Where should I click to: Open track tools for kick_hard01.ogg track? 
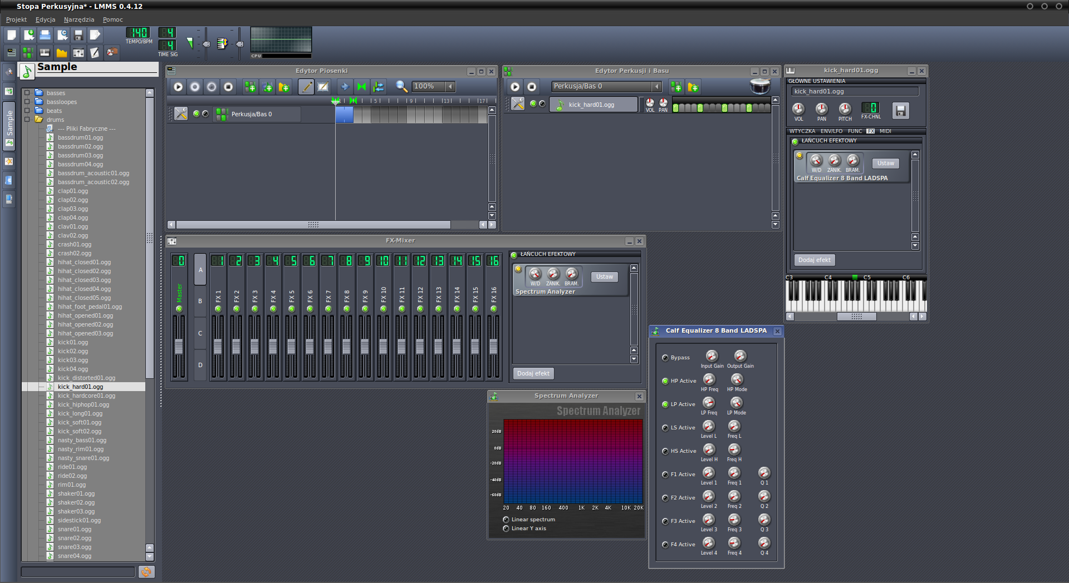coord(518,104)
